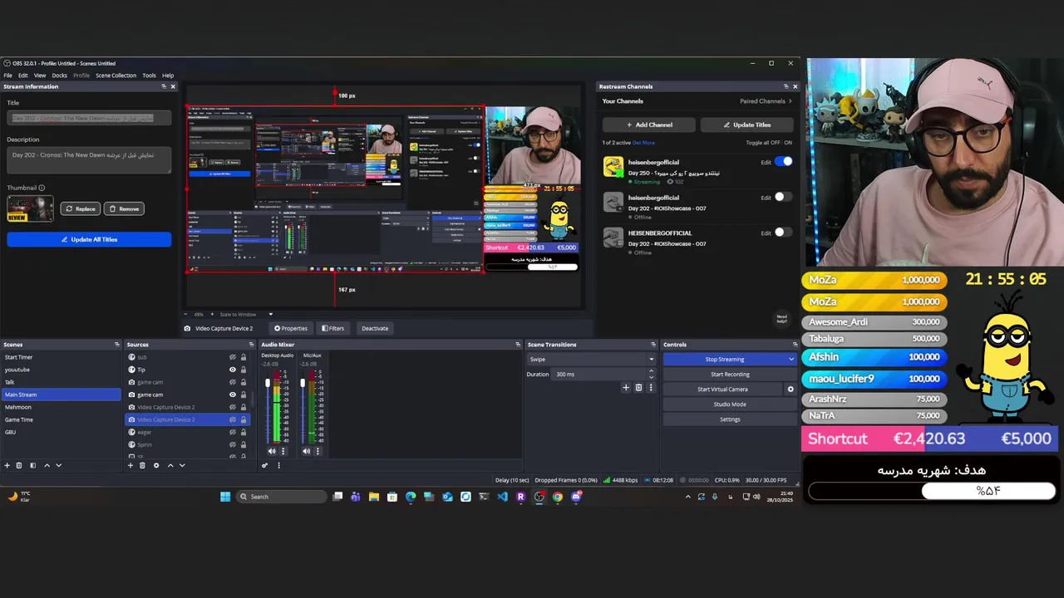Lock toggle for the Tip source
The image size is (1064, 598).
tap(243, 370)
